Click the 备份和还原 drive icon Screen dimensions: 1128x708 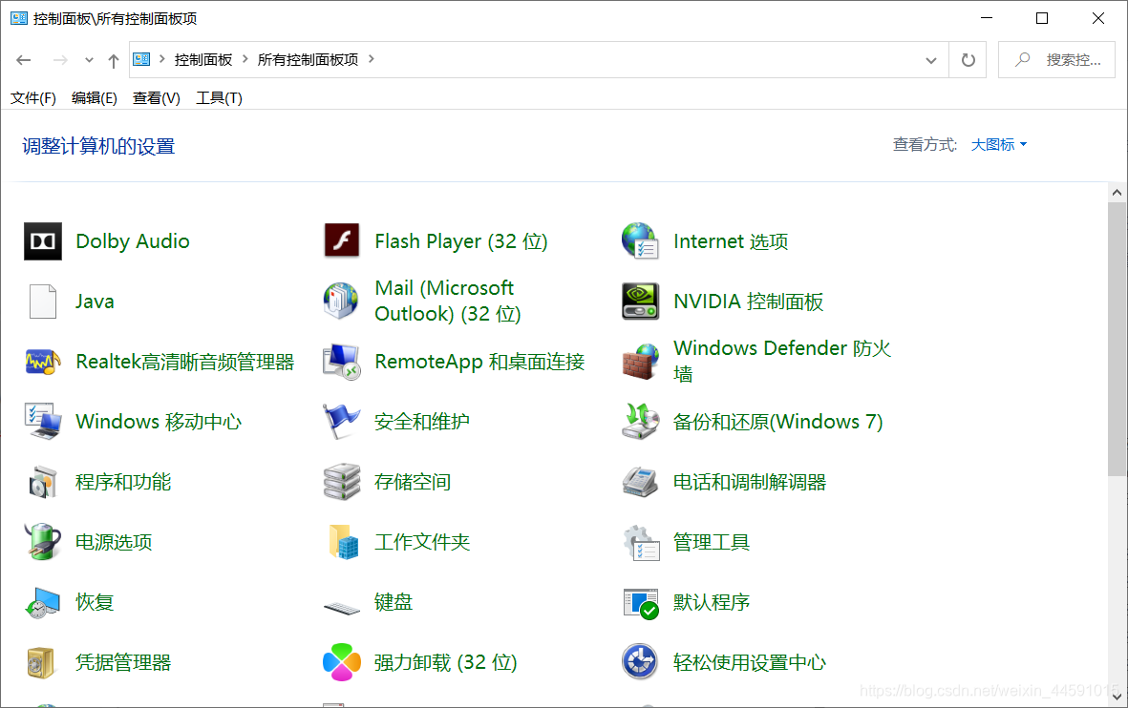pyautogui.click(x=640, y=421)
